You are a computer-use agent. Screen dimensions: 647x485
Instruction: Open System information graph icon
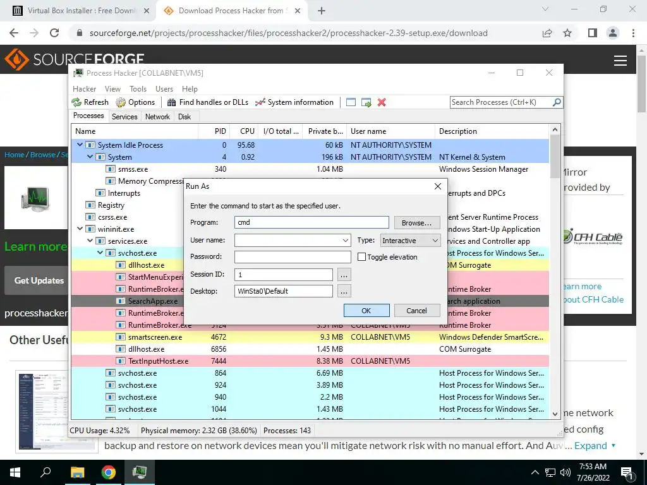click(x=260, y=102)
